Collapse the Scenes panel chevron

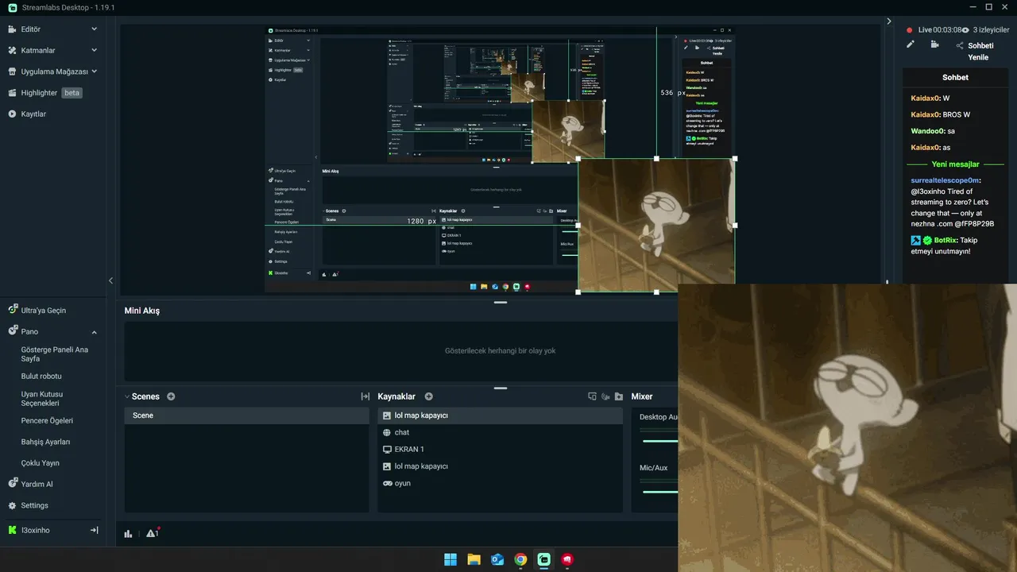[x=127, y=396]
